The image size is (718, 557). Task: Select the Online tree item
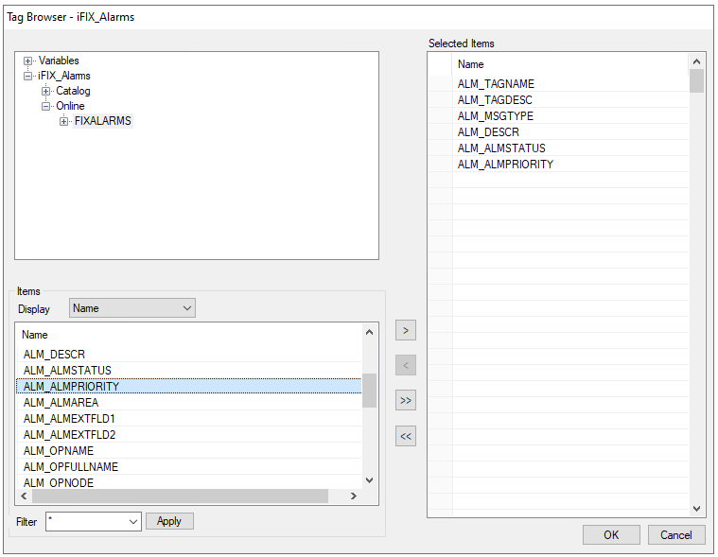[x=70, y=106]
